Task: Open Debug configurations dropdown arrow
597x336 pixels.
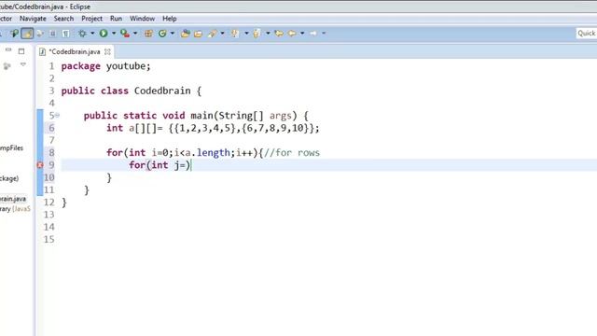Action: 92,34
